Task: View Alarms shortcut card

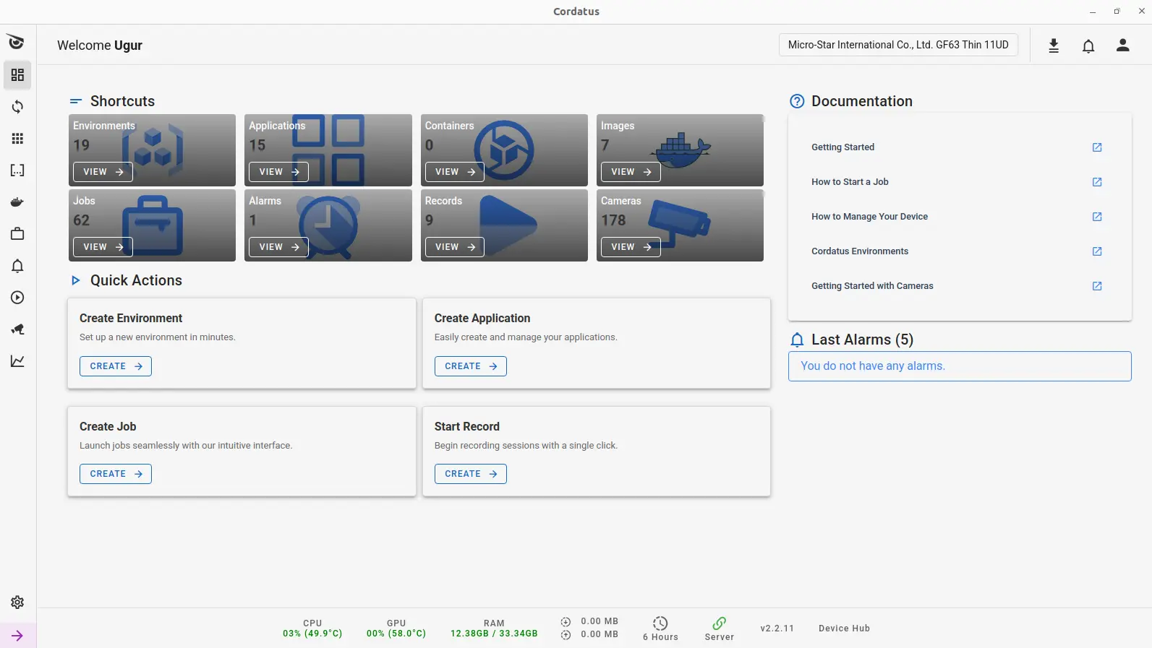Action: tap(278, 247)
